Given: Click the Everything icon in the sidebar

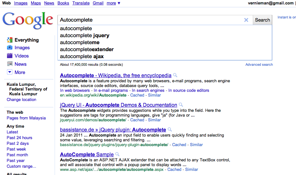Looking at the screenshot, I should (10, 40).
